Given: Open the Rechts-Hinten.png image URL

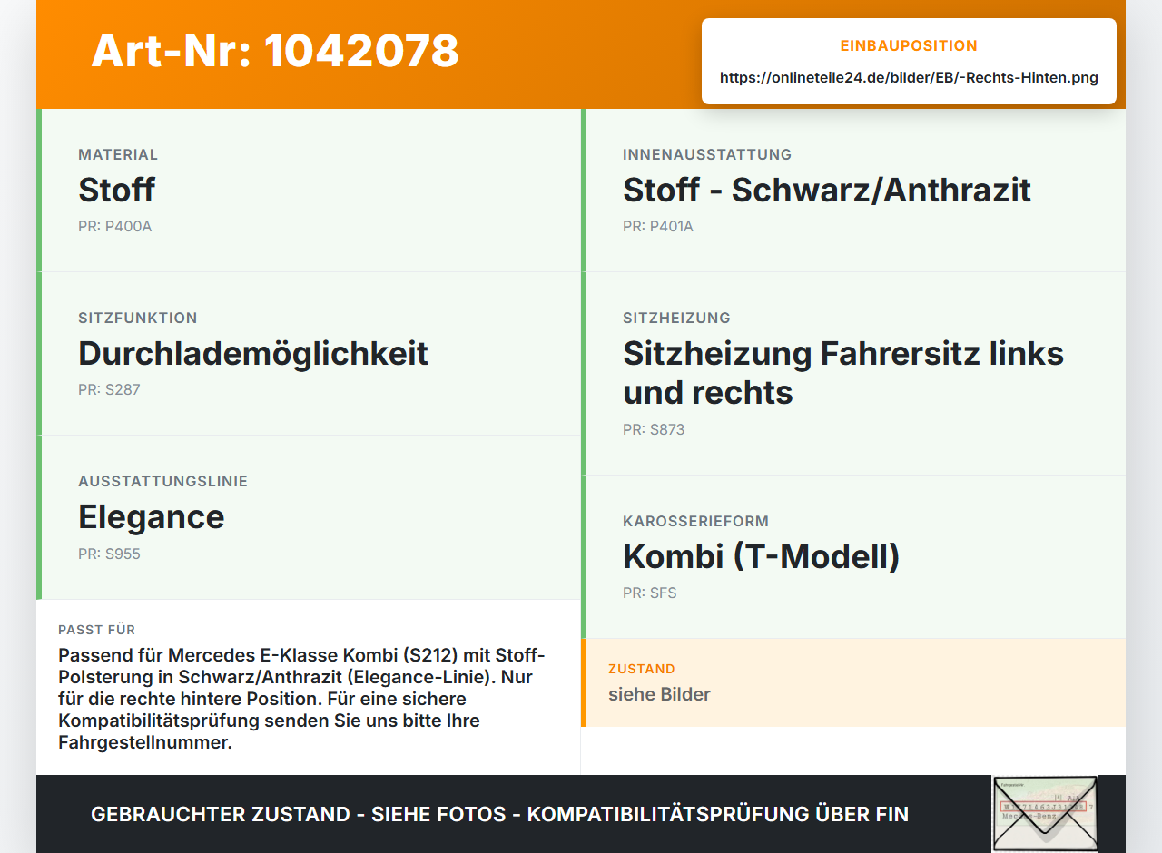Looking at the screenshot, I should click(909, 77).
